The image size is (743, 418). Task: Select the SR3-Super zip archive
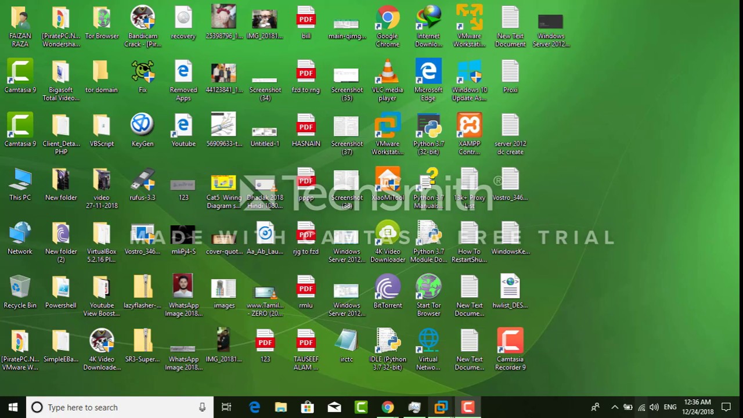click(143, 347)
